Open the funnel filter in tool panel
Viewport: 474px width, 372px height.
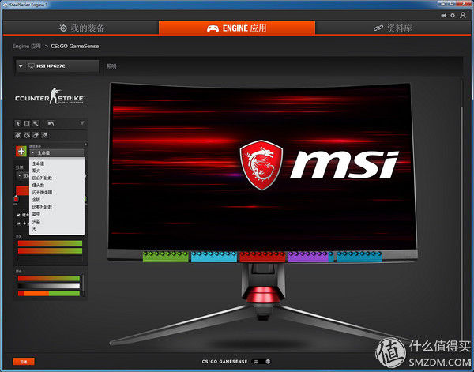click(x=82, y=123)
